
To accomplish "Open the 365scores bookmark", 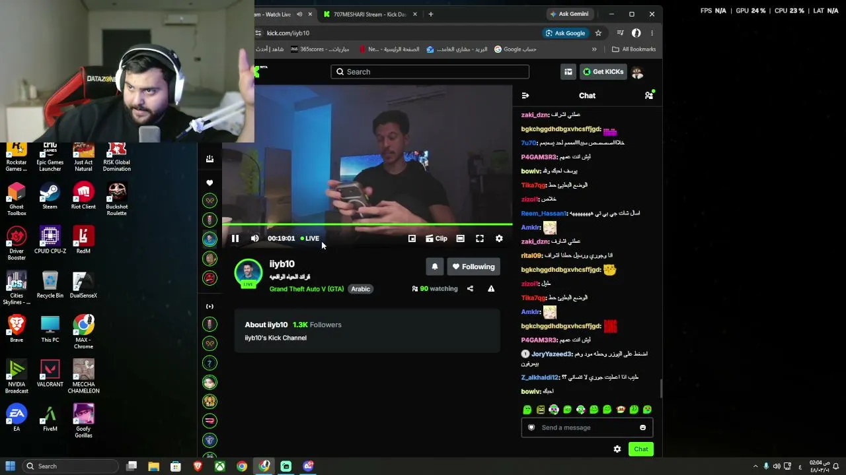I will [320, 49].
